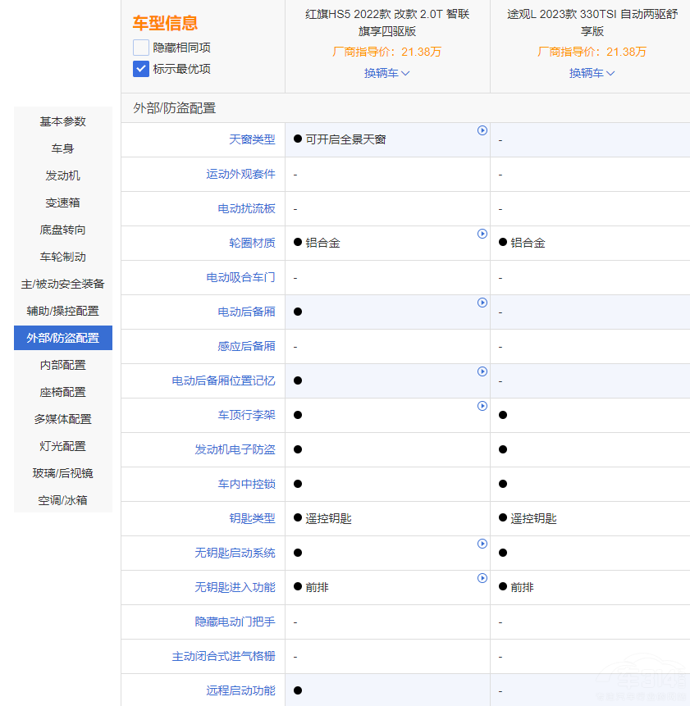Screen dimensions: 690x706
Task: Select 发动机 section in sidebar
Action: 63,175
